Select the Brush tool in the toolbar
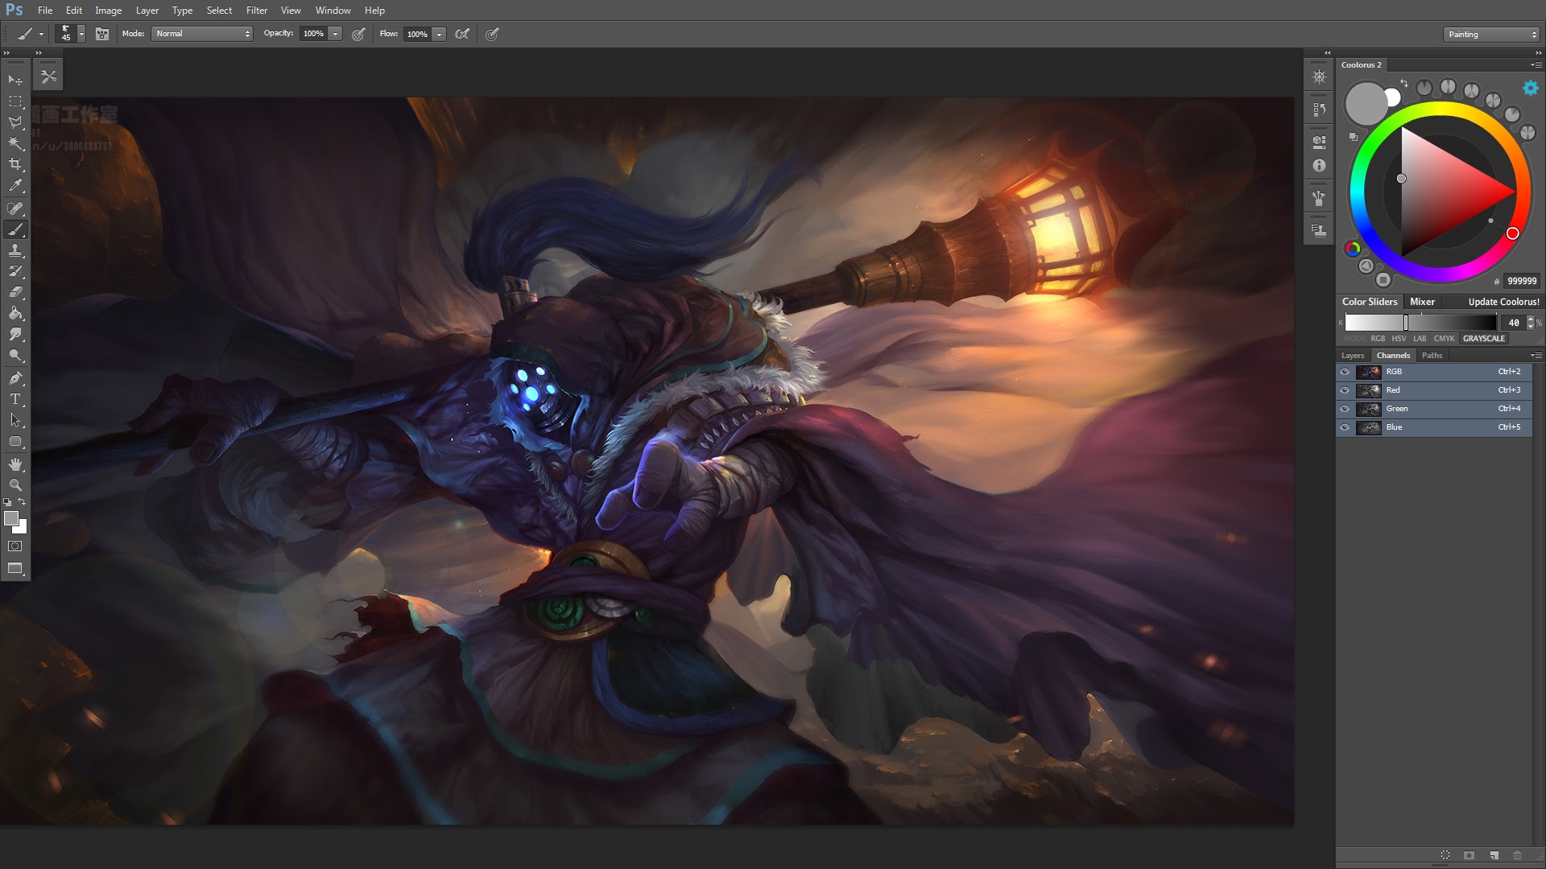Image resolution: width=1546 pixels, height=869 pixels. 15,229
